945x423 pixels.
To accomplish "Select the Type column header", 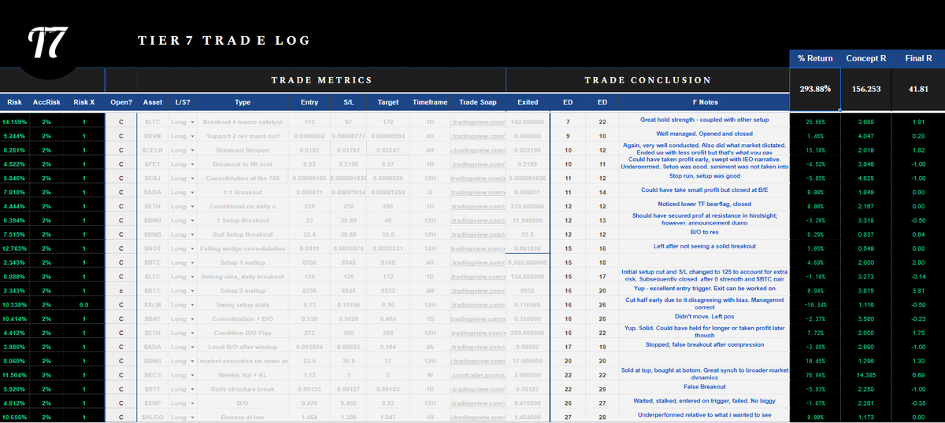I will tap(243, 102).
